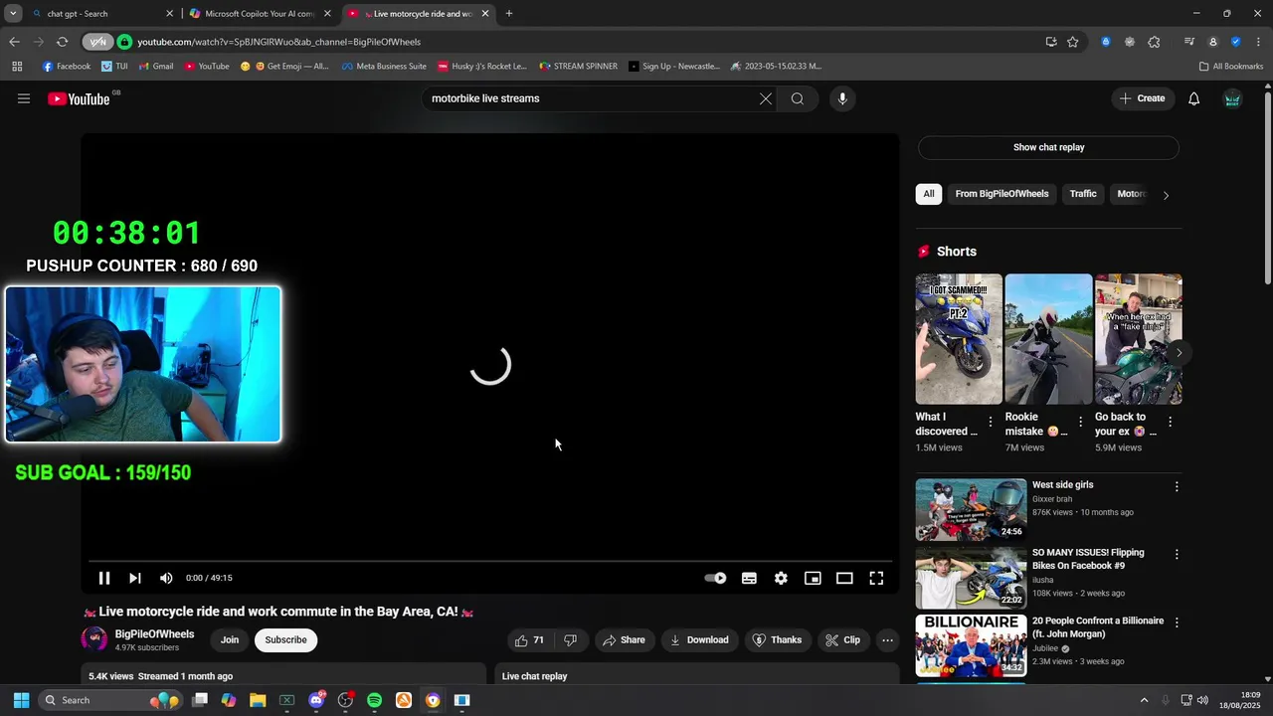Toggle the autoplay switch
The height and width of the screenshot is (716, 1273).
click(x=715, y=578)
